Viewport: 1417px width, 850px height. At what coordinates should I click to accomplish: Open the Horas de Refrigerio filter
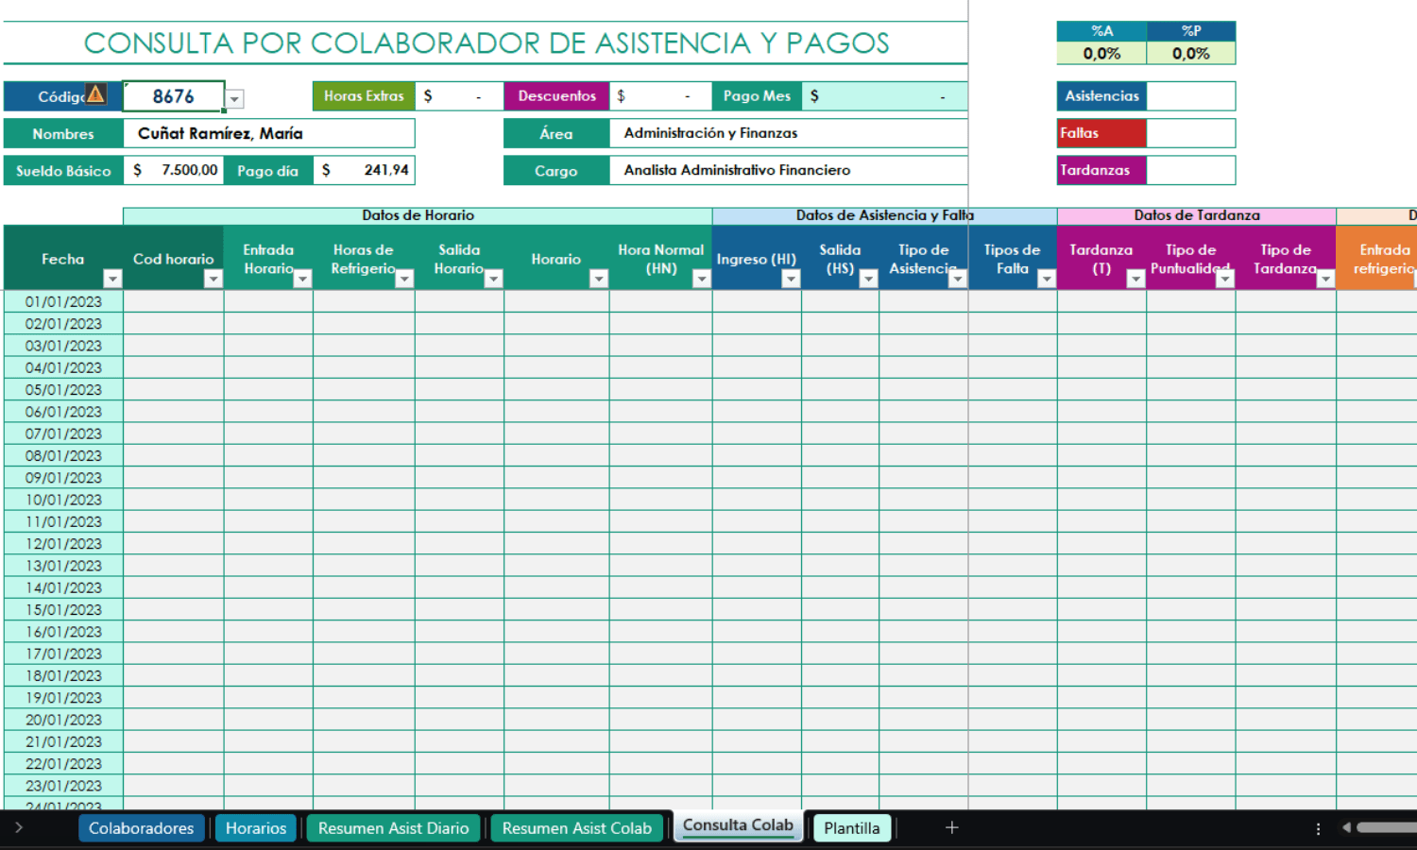coord(404,279)
